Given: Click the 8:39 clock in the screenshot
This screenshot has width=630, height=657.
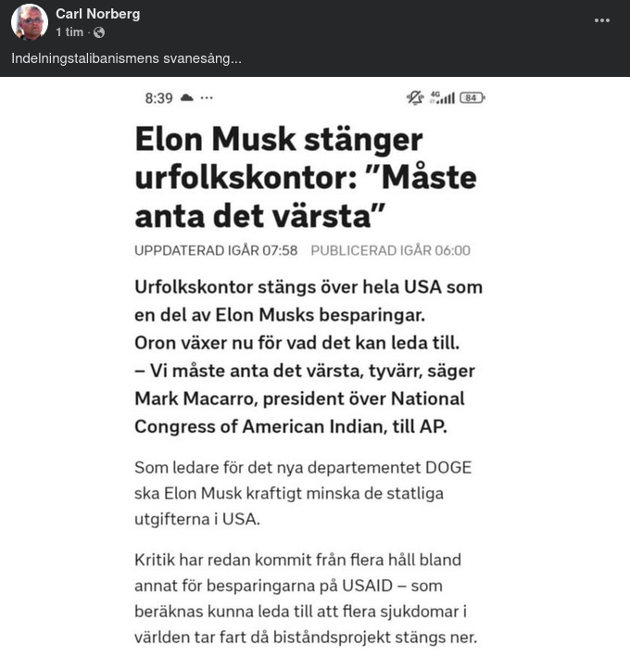Looking at the screenshot, I should coord(158,97).
